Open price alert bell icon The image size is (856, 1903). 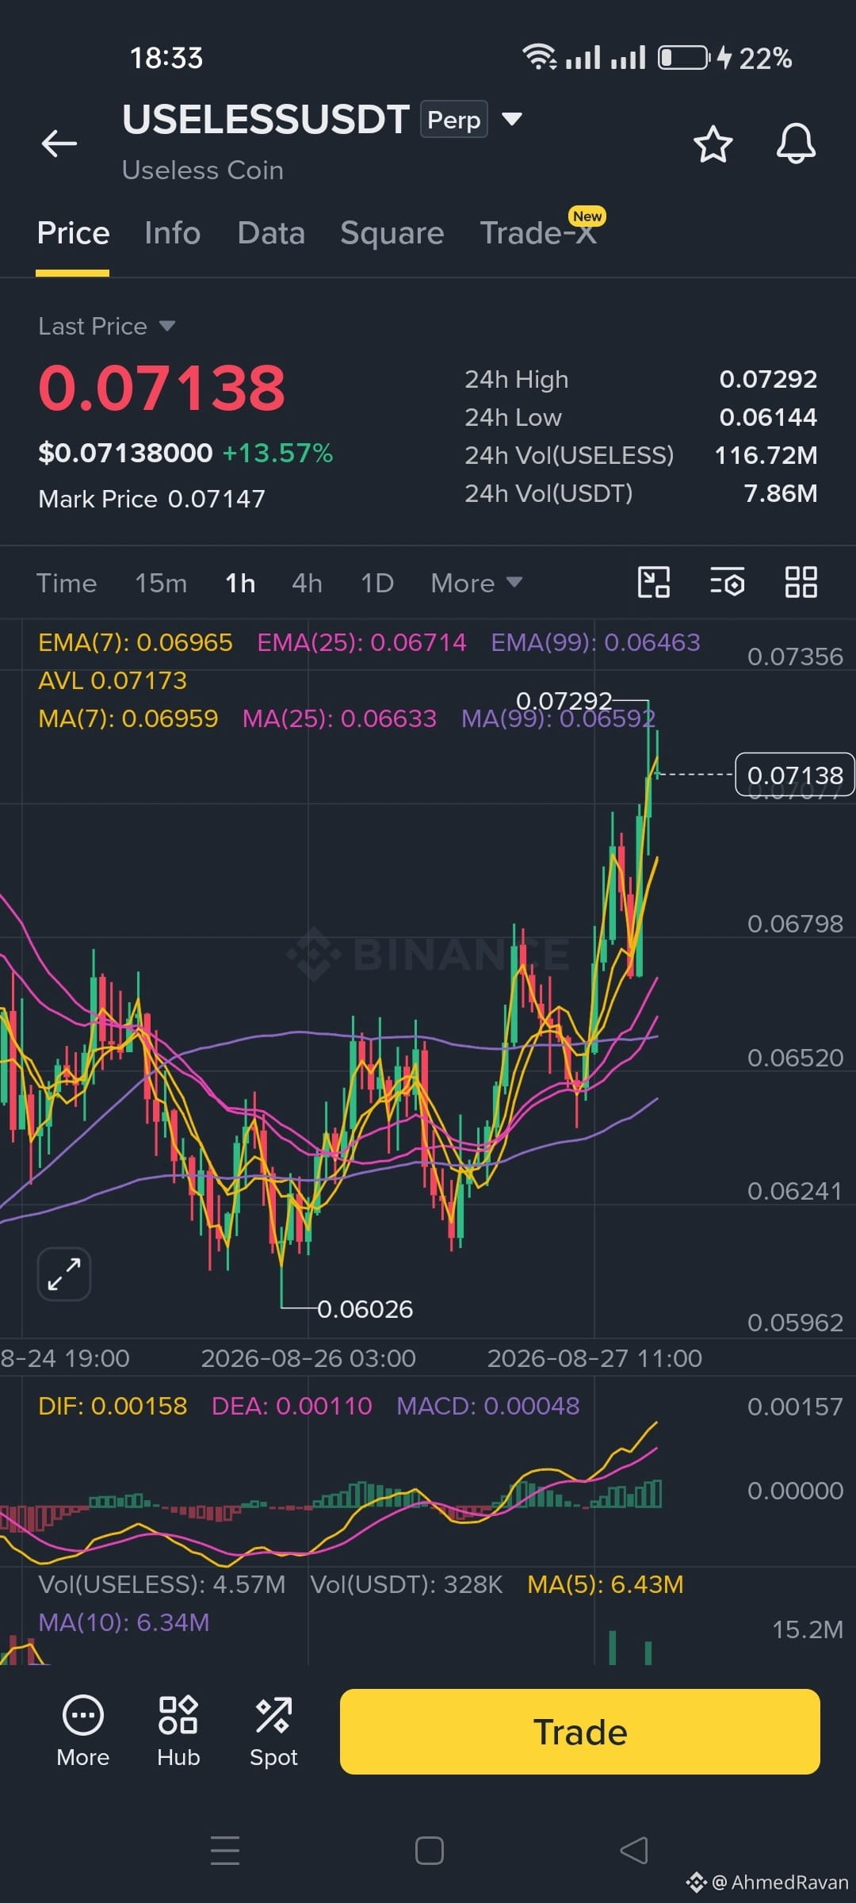(796, 144)
